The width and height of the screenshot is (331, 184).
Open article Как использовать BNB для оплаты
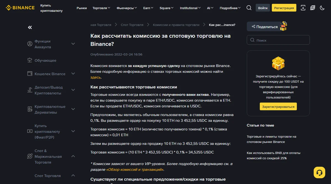tap(273, 156)
